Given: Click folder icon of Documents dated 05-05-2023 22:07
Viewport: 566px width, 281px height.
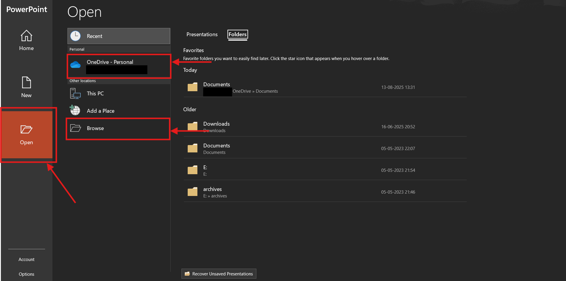Looking at the screenshot, I should (x=192, y=148).
